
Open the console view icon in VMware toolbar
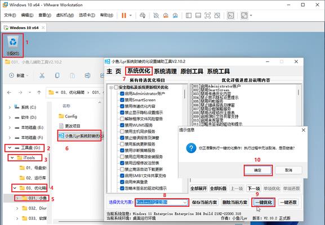coord(231,15)
